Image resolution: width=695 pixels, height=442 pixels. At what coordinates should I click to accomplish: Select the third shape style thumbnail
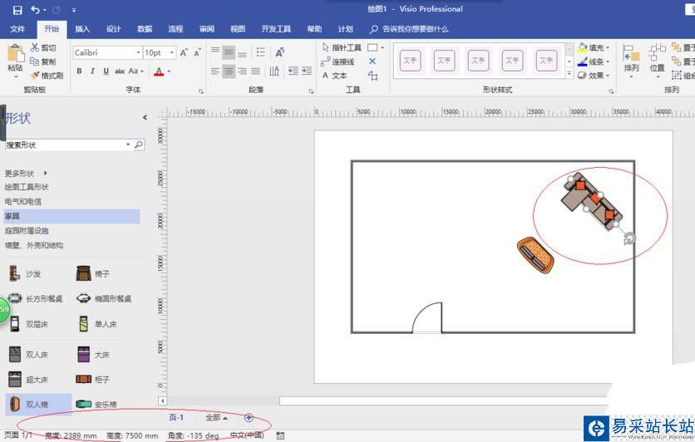pyautogui.click(x=478, y=61)
